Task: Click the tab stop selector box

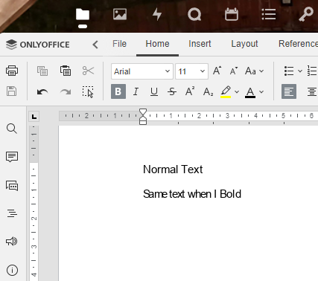Action: (x=34, y=117)
